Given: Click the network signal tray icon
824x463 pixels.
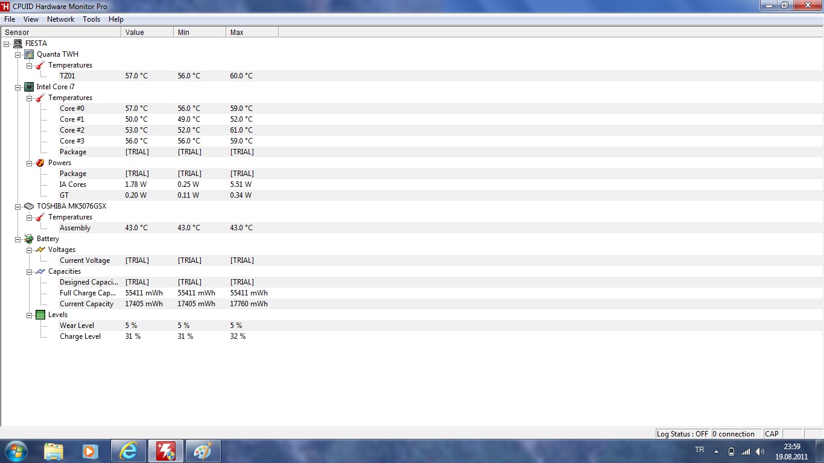Looking at the screenshot, I should point(746,451).
